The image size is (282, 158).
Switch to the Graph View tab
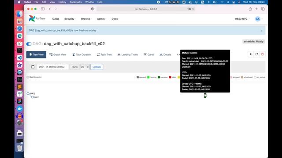(x=58, y=54)
